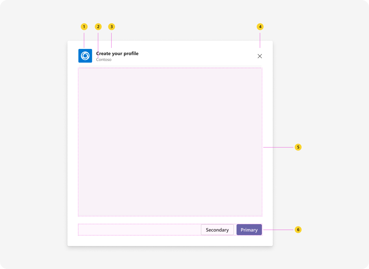Select the Contoso subtitle text
Viewport: 369px width, 269px height.
tap(104, 59)
